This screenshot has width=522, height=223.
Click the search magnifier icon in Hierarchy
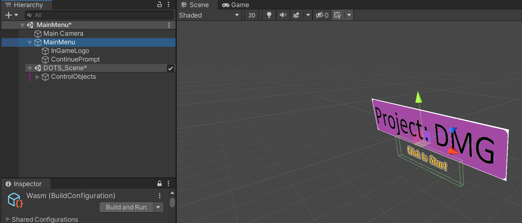pyautogui.click(x=30, y=15)
